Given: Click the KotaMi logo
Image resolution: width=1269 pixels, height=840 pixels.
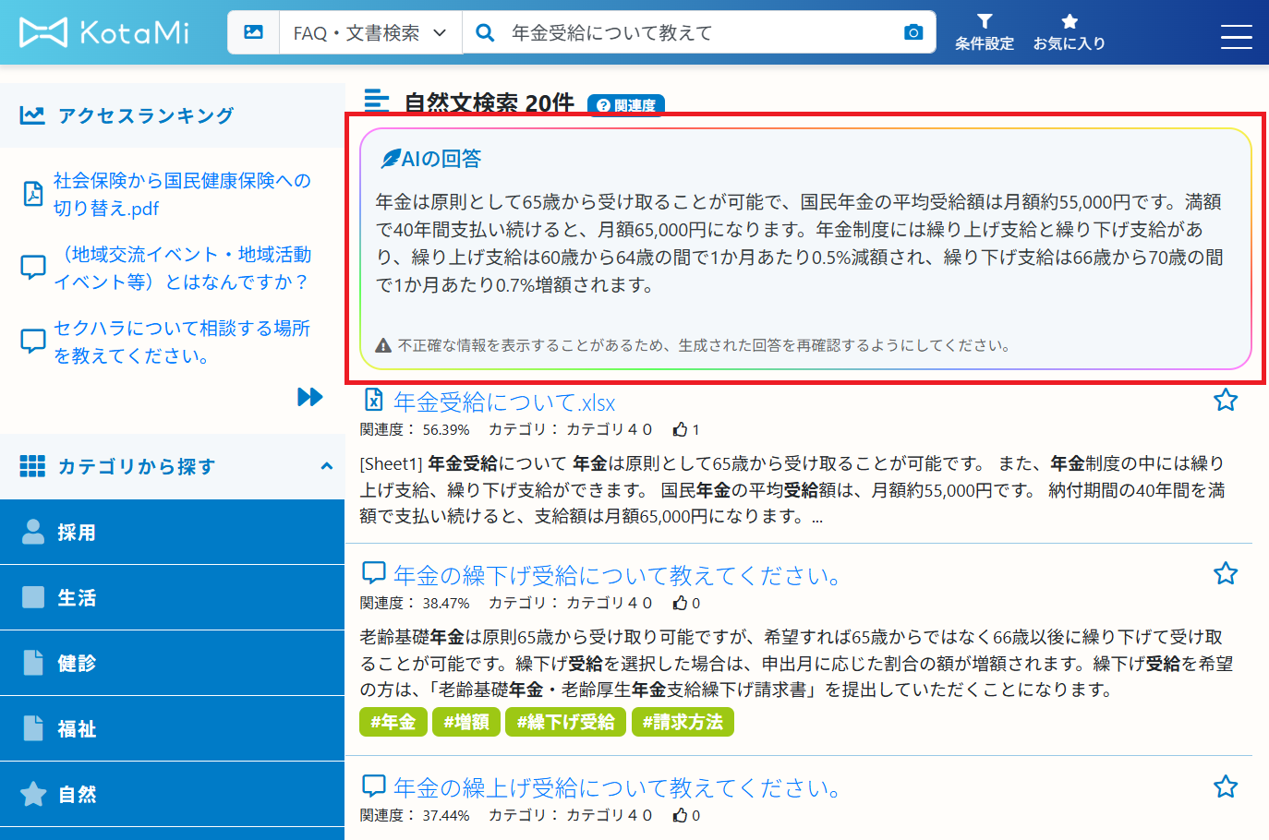Looking at the screenshot, I should pyautogui.click(x=103, y=32).
